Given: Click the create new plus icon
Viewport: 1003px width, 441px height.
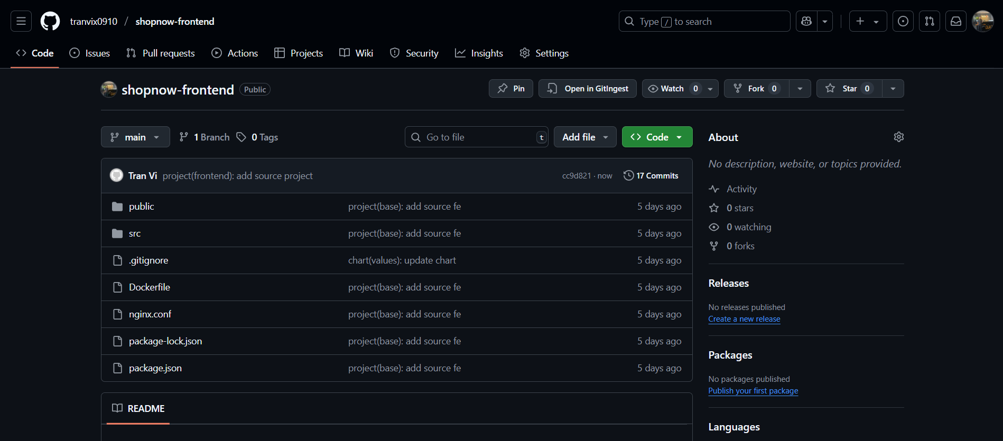Looking at the screenshot, I should (x=860, y=21).
